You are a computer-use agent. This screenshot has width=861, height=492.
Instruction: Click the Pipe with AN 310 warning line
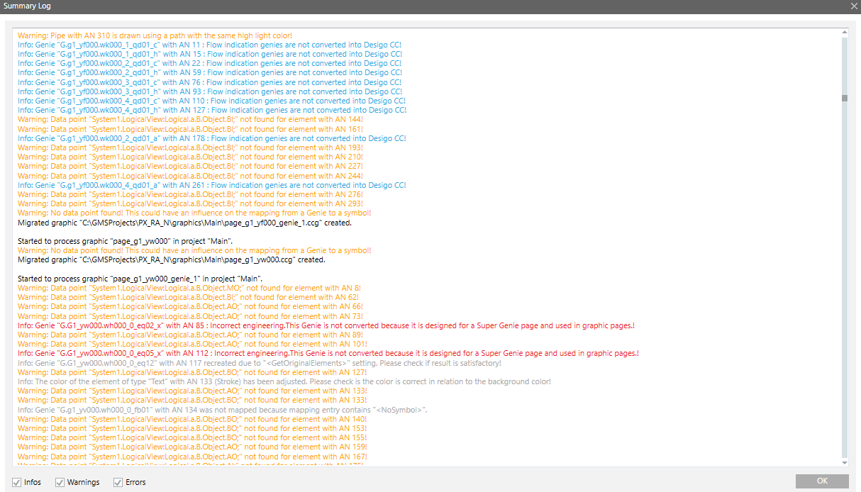(155, 35)
